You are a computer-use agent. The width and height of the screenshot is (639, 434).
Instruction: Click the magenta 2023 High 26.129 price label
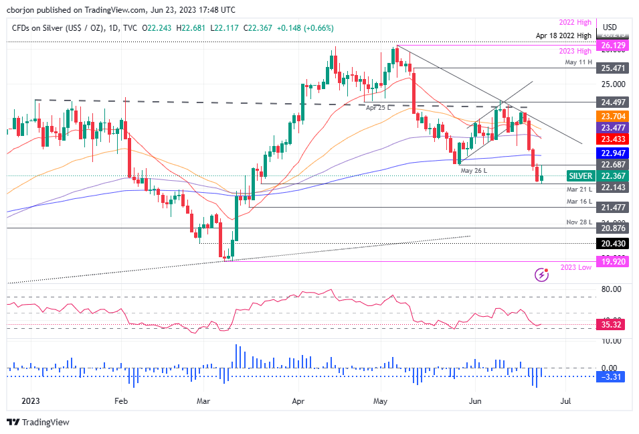coord(612,45)
